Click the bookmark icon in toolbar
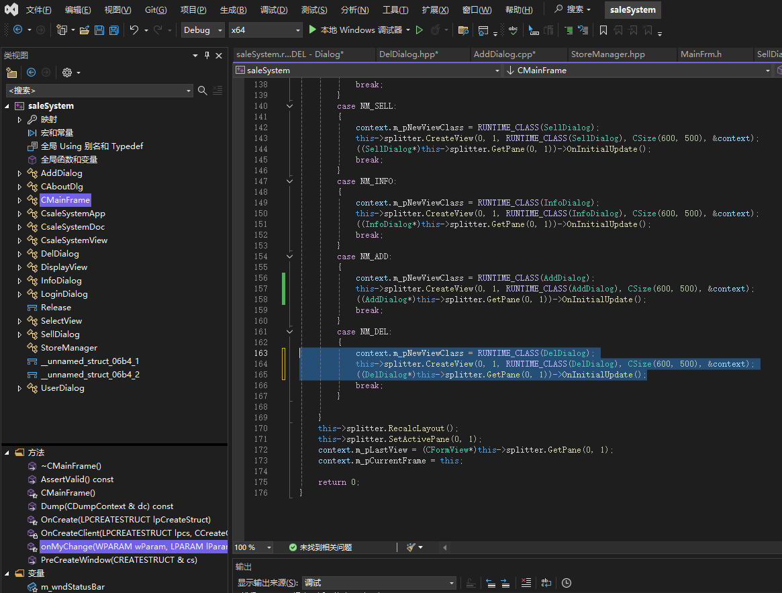782x593 pixels. click(x=603, y=30)
